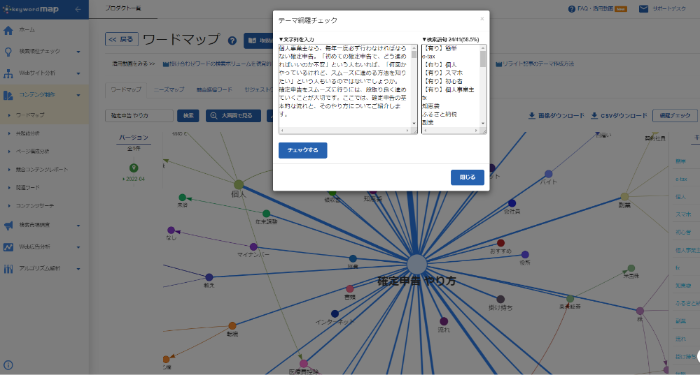Click 大画面で見る button
700x375 pixels.
point(234,116)
